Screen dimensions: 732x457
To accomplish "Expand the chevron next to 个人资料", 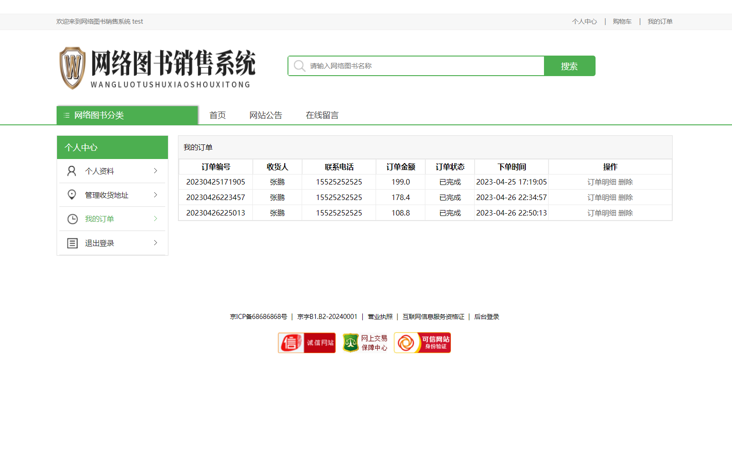I will pyautogui.click(x=155, y=170).
